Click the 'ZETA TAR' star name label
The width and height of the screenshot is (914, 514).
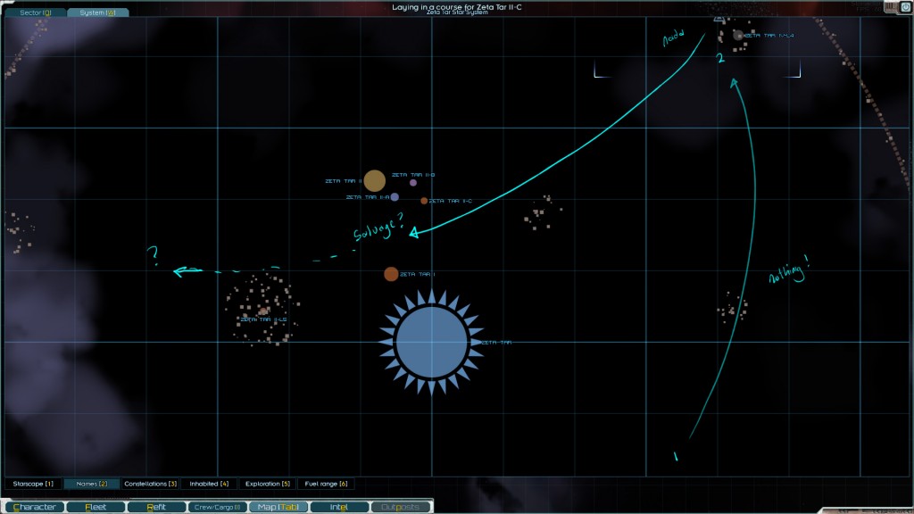coord(496,342)
